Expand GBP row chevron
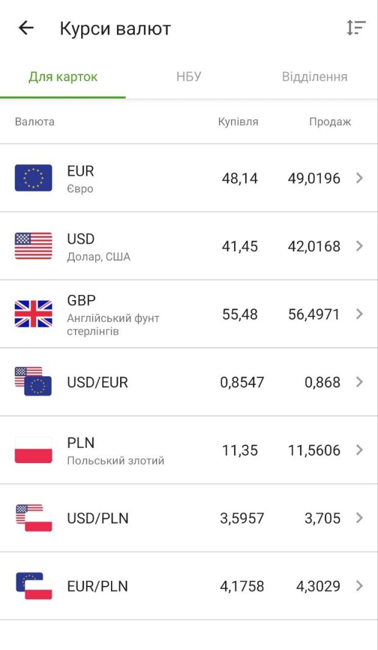Image resolution: width=378 pixels, height=650 pixels. 359,314
